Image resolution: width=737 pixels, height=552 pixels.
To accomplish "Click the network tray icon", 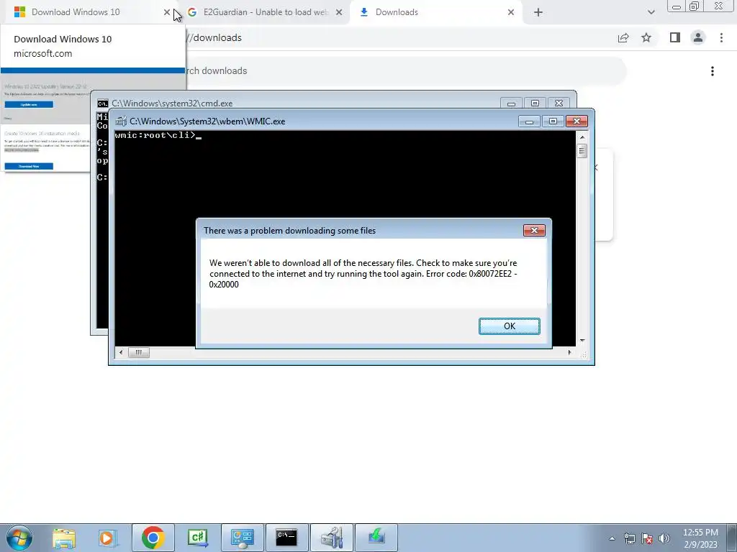I will [x=629, y=538].
